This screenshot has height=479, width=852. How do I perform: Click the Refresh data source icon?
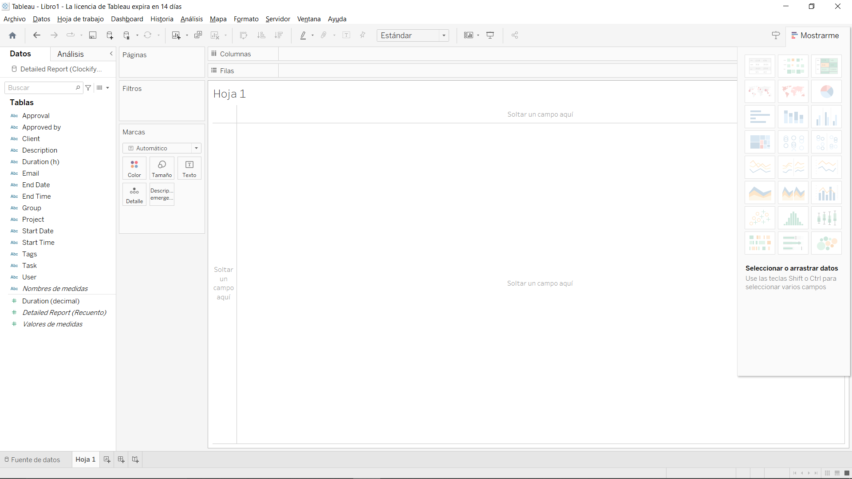(148, 35)
